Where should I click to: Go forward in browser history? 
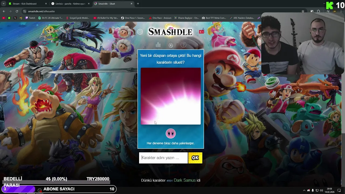pos(10,11)
